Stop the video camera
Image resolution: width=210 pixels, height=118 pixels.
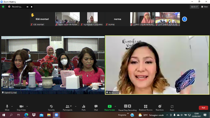click(x=21, y=107)
